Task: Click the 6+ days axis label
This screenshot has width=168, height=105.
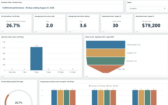Action: (x=73, y=72)
